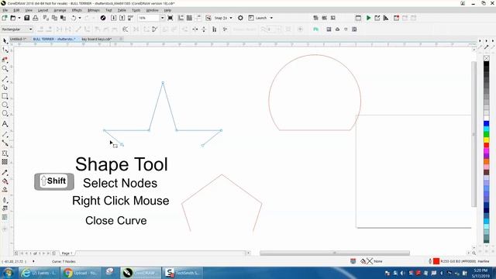Select the Interactive Fill bucket tool
The width and height of the screenshot is (496, 279).
pyautogui.click(x=5, y=181)
